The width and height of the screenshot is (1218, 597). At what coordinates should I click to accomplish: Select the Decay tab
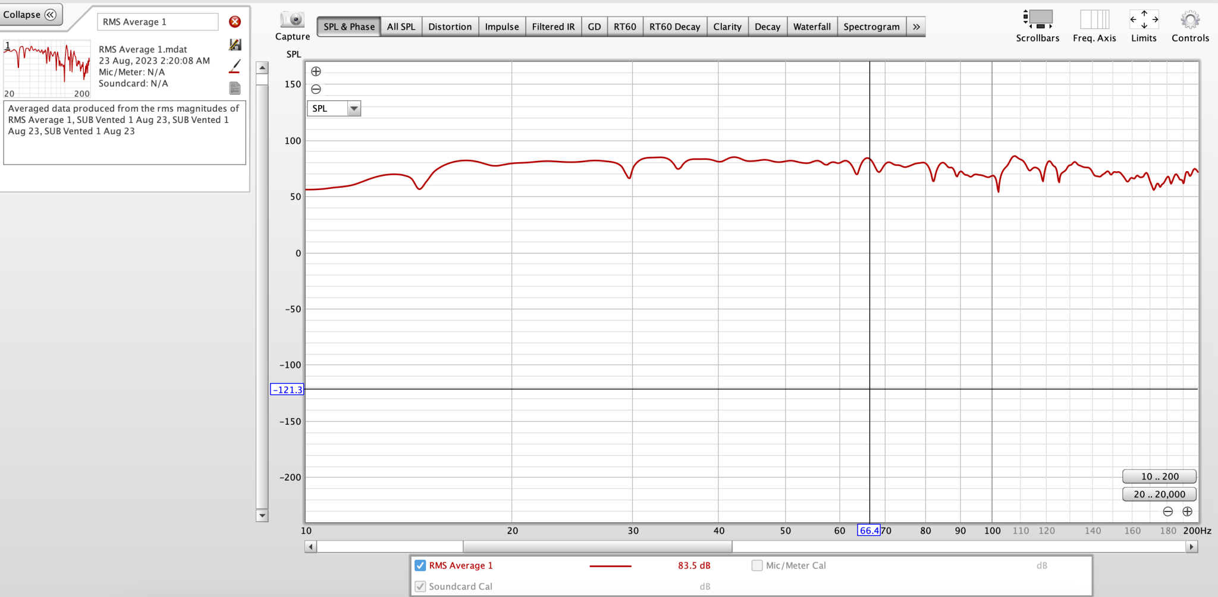(767, 27)
